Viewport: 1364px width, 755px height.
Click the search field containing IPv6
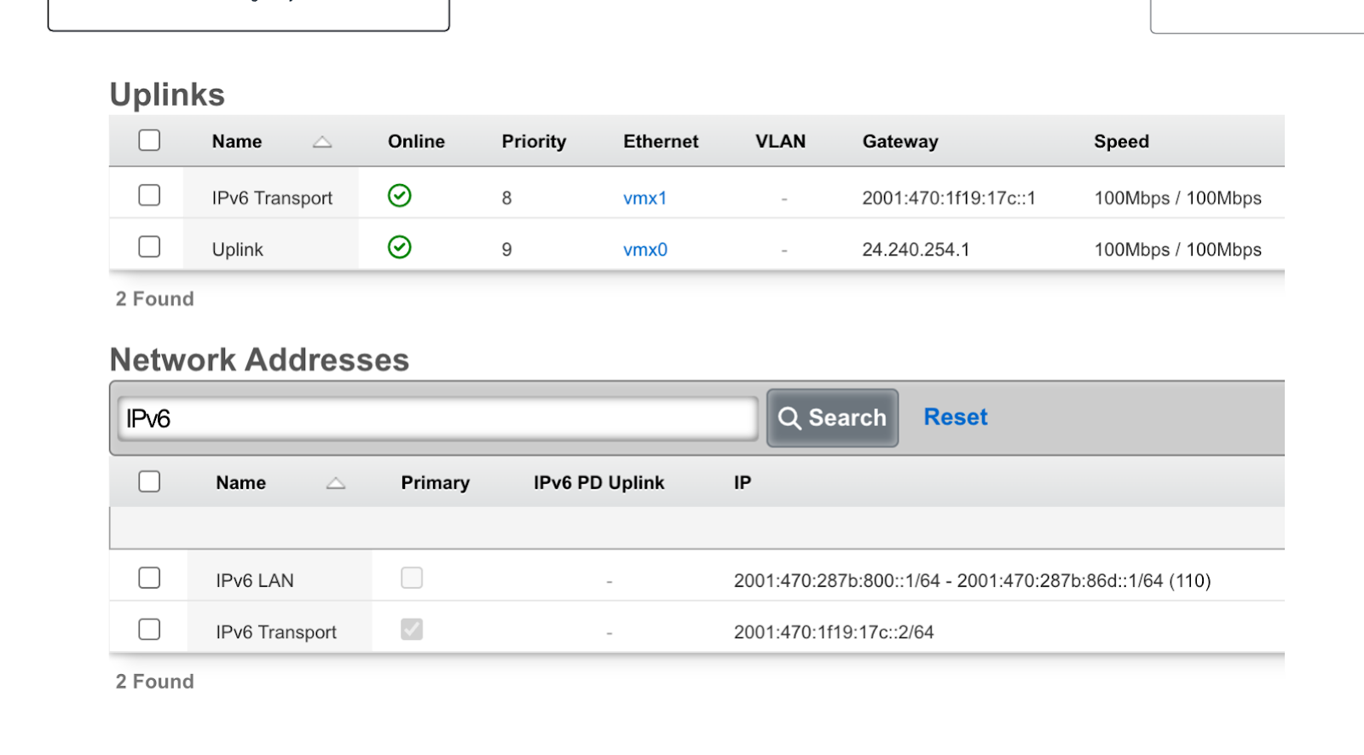[x=438, y=418]
